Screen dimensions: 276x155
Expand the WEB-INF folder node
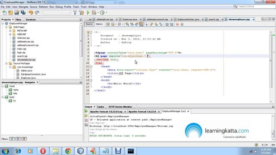10,34
